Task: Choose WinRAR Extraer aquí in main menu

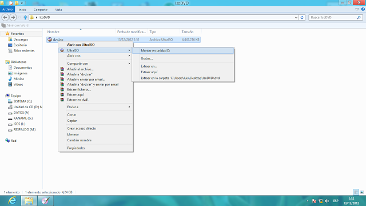Action: pyautogui.click(x=96, y=94)
